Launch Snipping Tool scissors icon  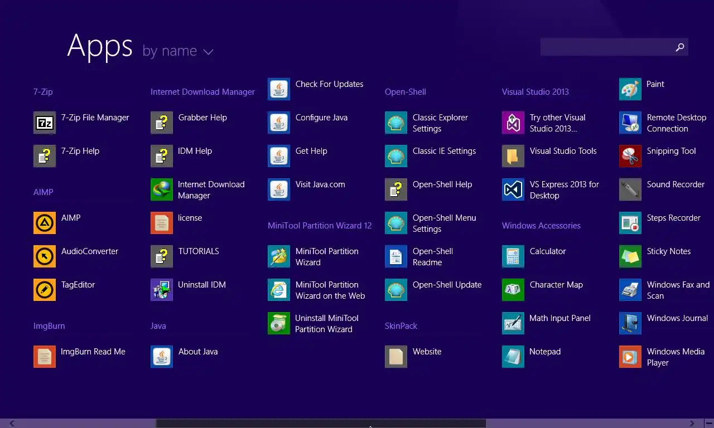(x=630, y=156)
